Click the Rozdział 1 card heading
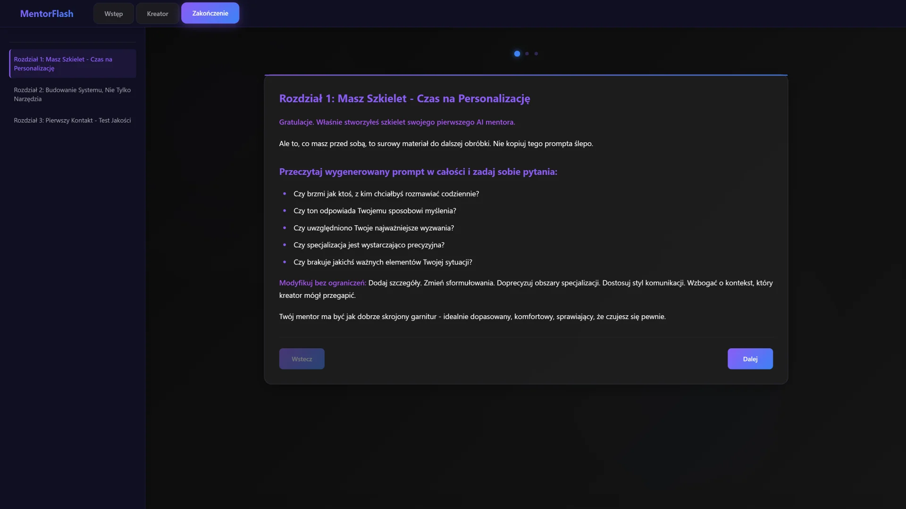 404,99
